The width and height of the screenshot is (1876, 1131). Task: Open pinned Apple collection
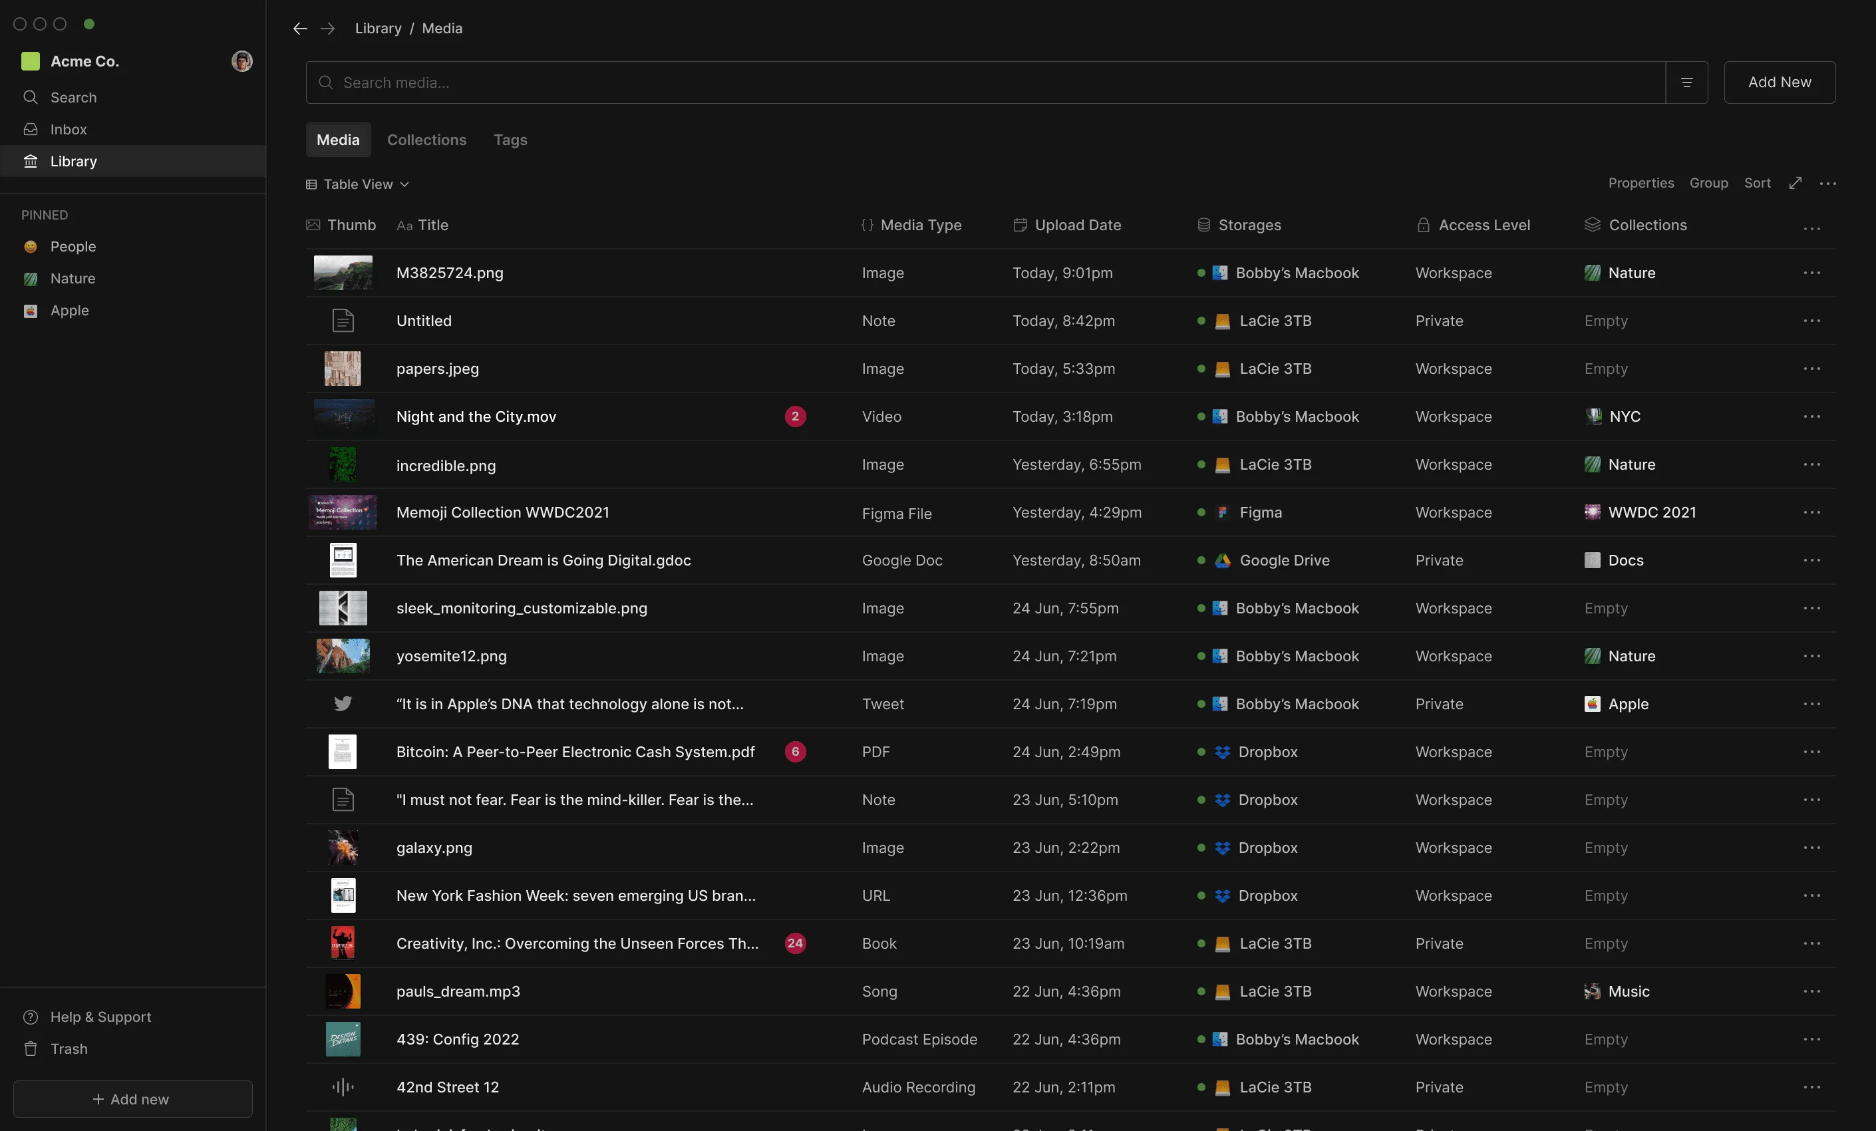pyautogui.click(x=132, y=311)
